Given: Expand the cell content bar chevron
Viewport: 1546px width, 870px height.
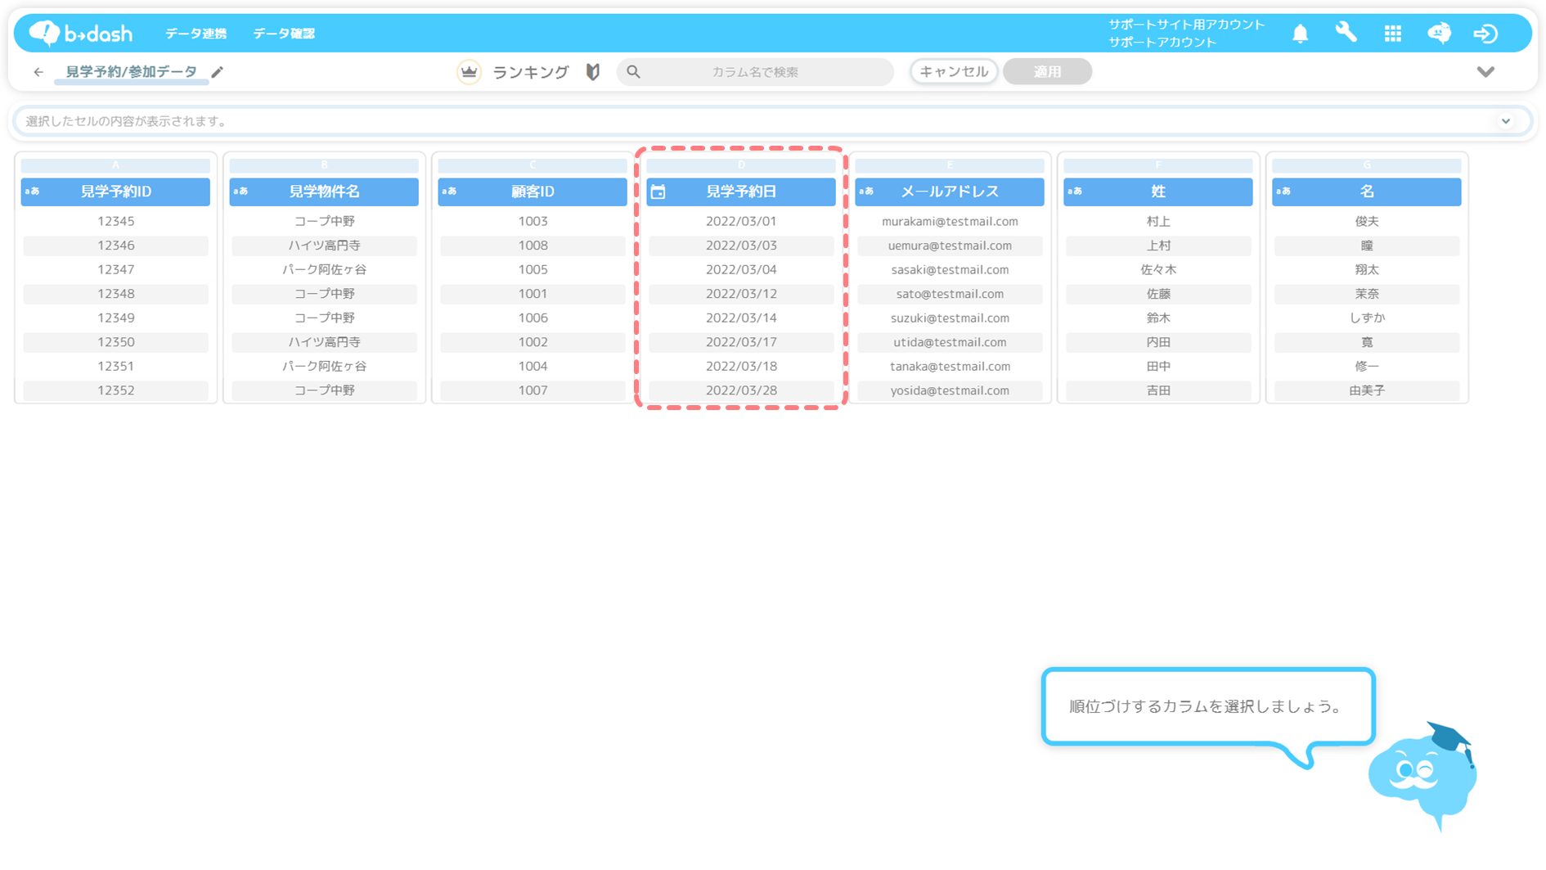Looking at the screenshot, I should (1505, 121).
